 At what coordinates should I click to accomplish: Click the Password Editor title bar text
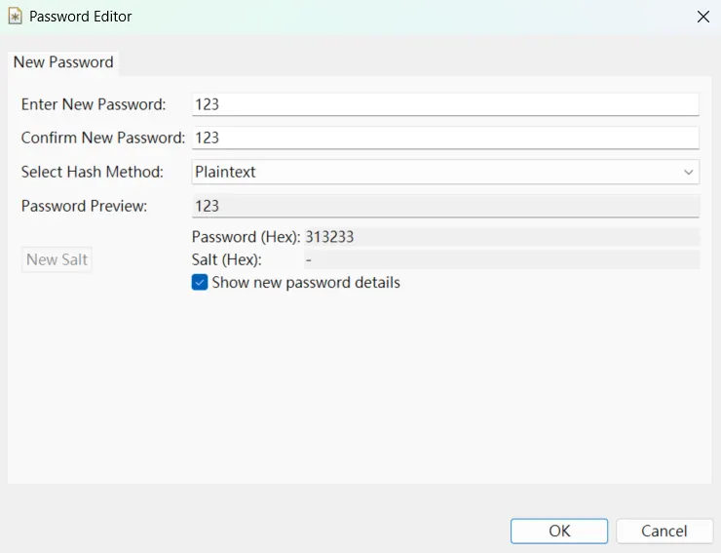pos(81,17)
